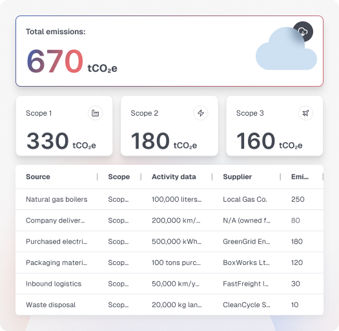Click the Total emissions label

(x=56, y=32)
